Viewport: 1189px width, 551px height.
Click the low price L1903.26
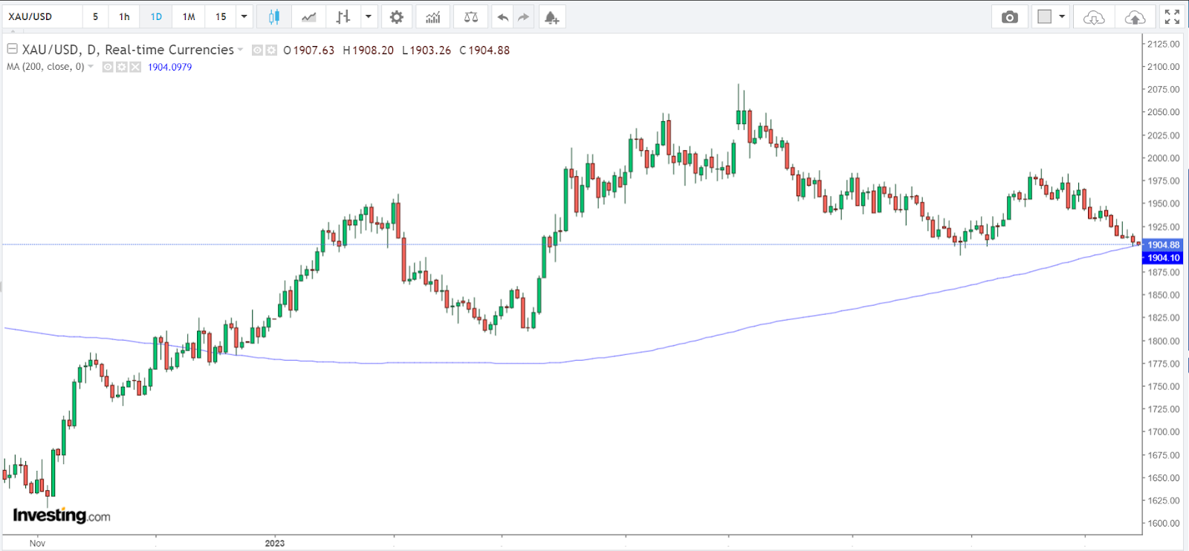pos(427,50)
